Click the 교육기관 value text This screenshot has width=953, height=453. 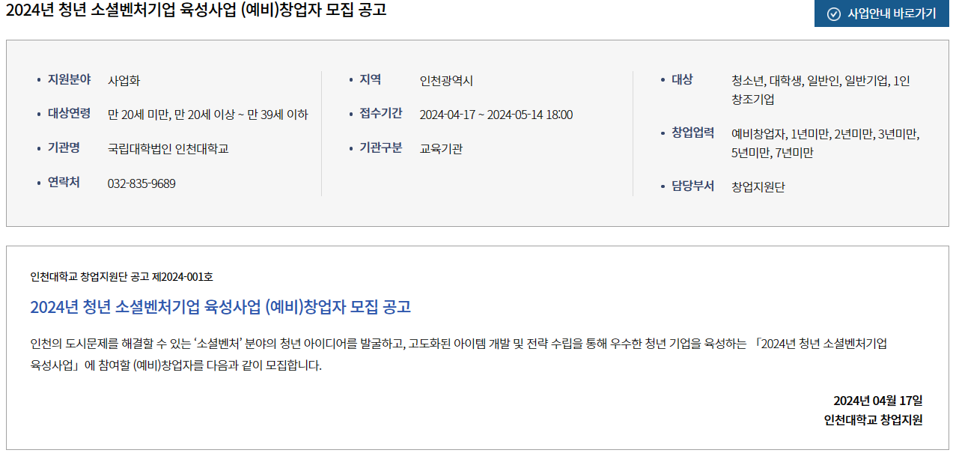(x=441, y=149)
